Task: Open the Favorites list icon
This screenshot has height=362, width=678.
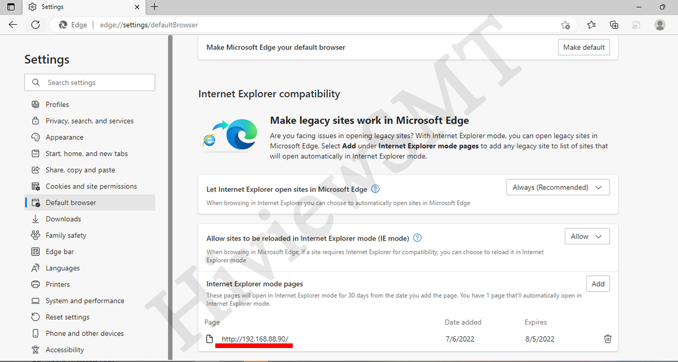Action: [592, 25]
